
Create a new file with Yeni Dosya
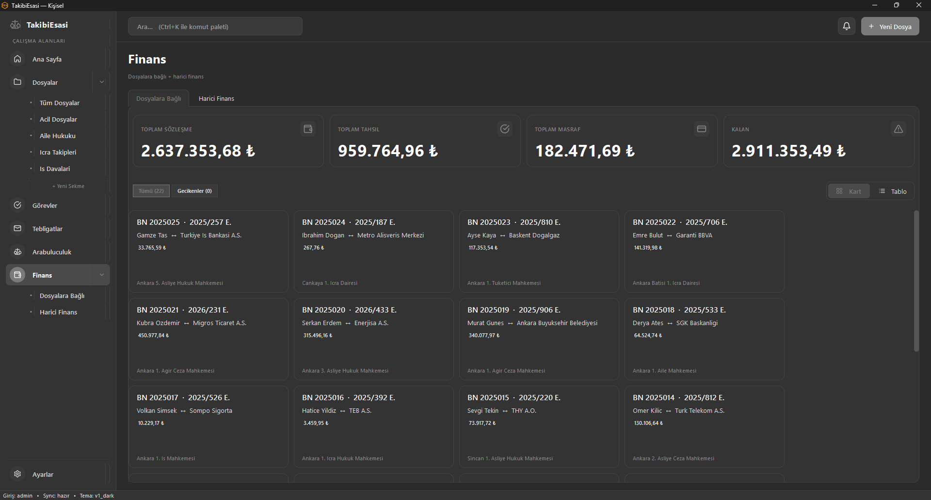coord(890,27)
